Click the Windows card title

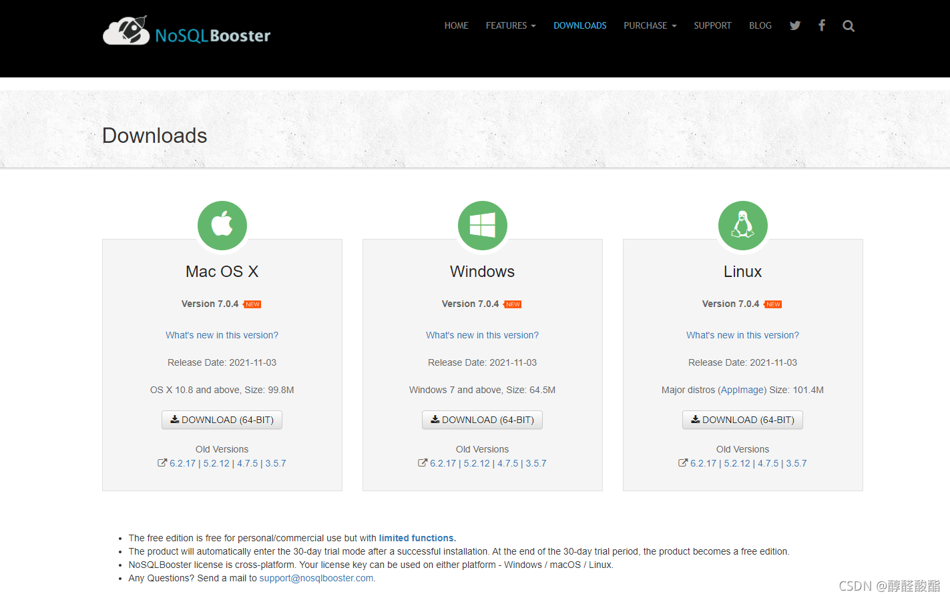point(483,272)
